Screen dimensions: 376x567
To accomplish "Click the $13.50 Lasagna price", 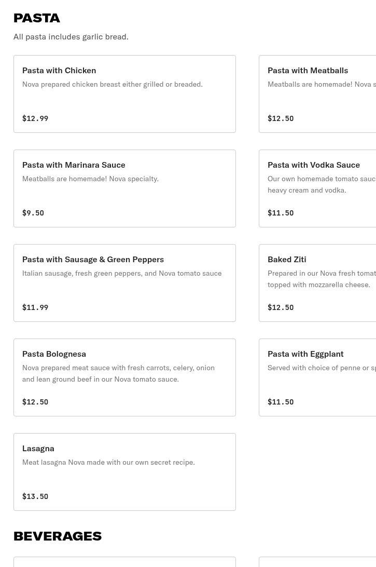I will coord(35,496).
